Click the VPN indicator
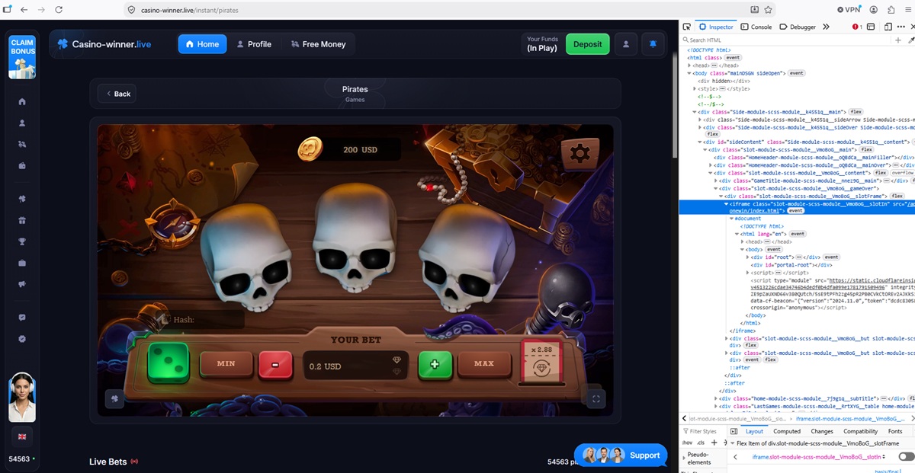The width and height of the screenshot is (915, 473). pyautogui.click(x=848, y=10)
